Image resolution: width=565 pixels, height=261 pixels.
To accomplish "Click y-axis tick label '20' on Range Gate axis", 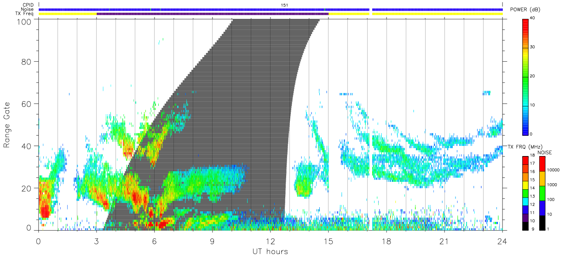I will (27, 188).
